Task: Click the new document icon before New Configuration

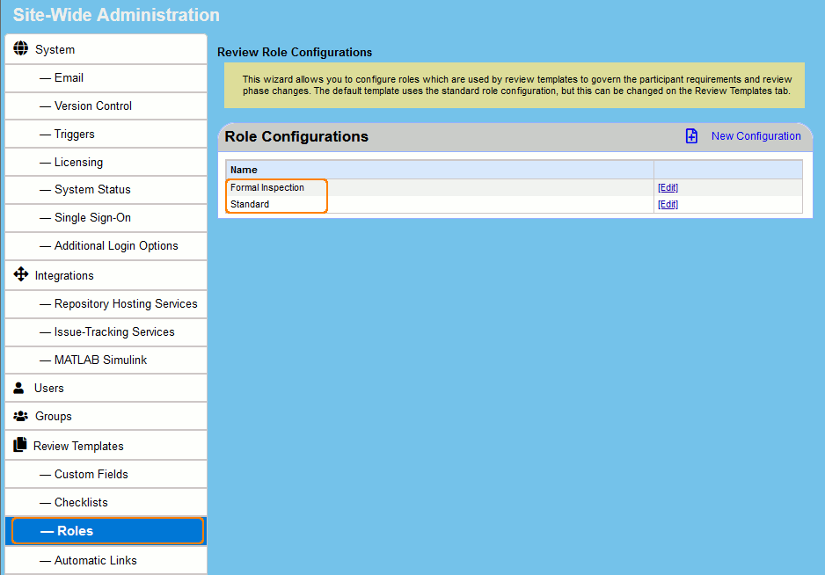Action: pyautogui.click(x=691, y=136)
